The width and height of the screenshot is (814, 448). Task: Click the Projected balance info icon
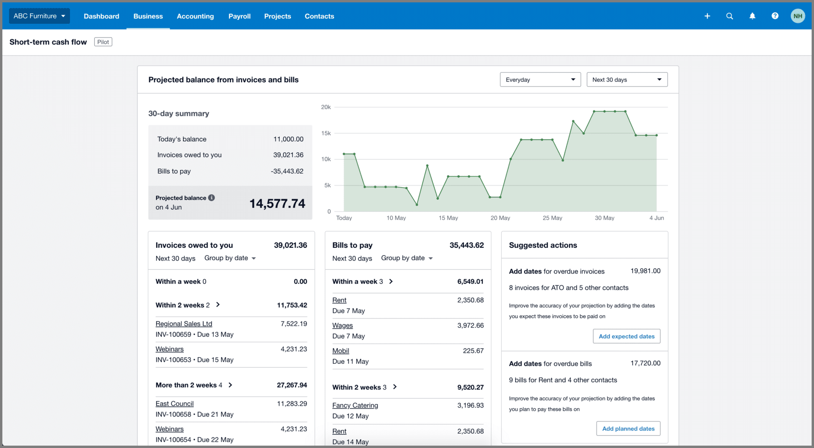point(211,198)
